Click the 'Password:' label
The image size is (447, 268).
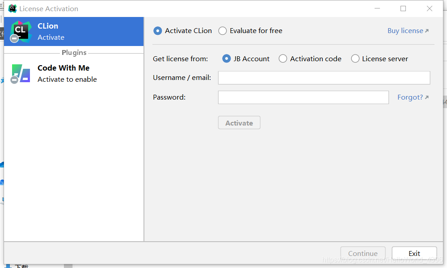169,97
